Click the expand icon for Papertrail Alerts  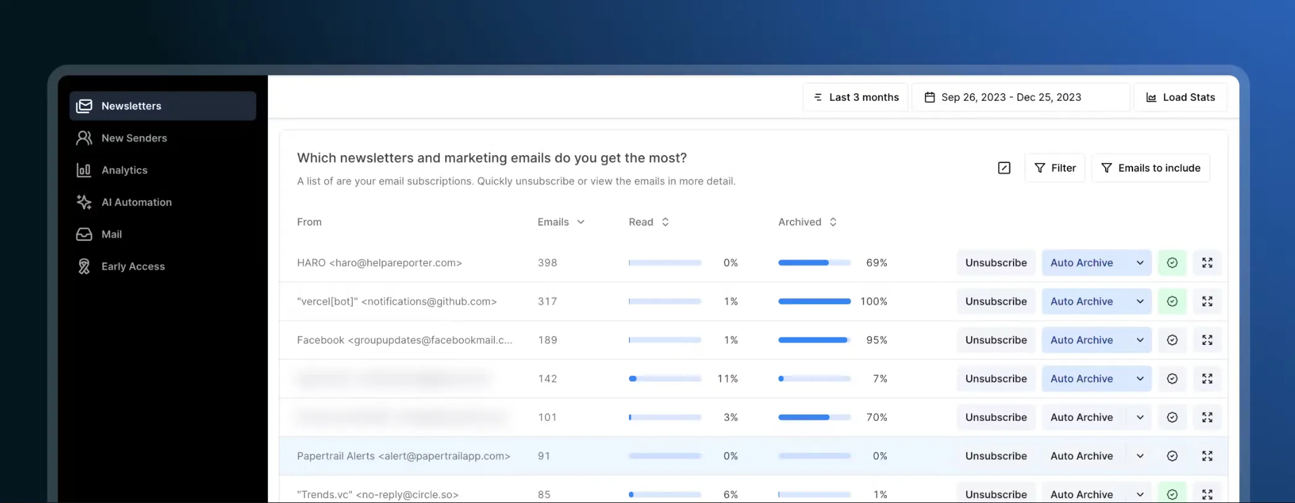[1207, 456]
